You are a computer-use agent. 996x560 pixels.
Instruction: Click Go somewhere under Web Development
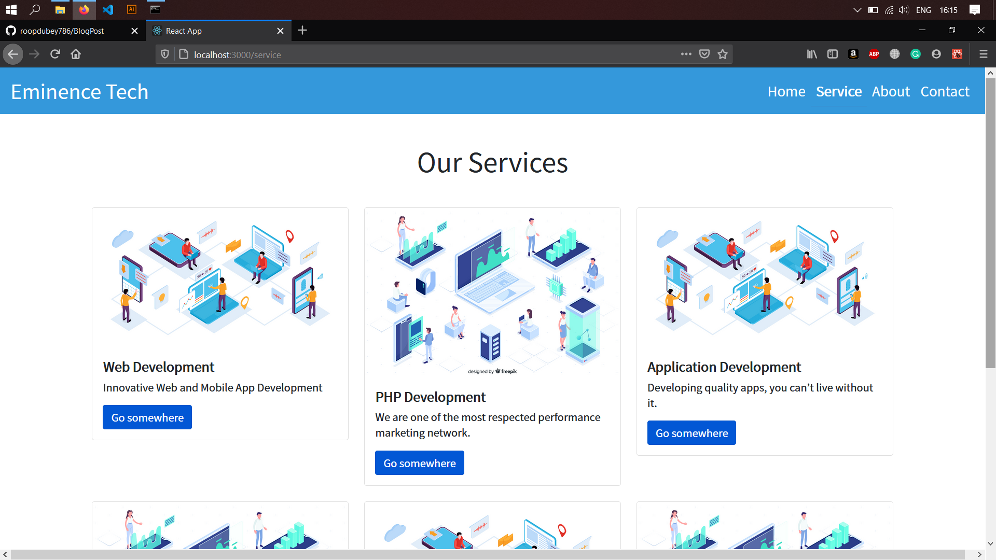tap(147, 417)
